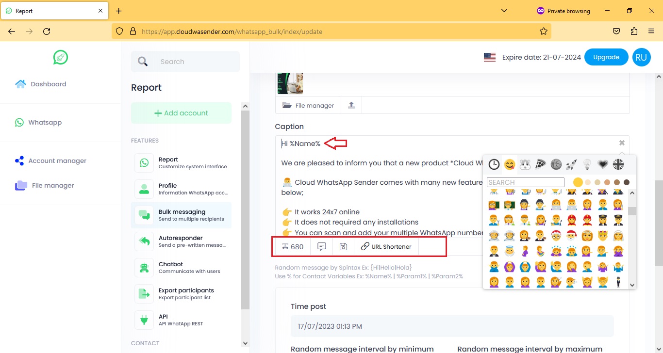
Task: Select the API feature item
Action: click(181, 320)
